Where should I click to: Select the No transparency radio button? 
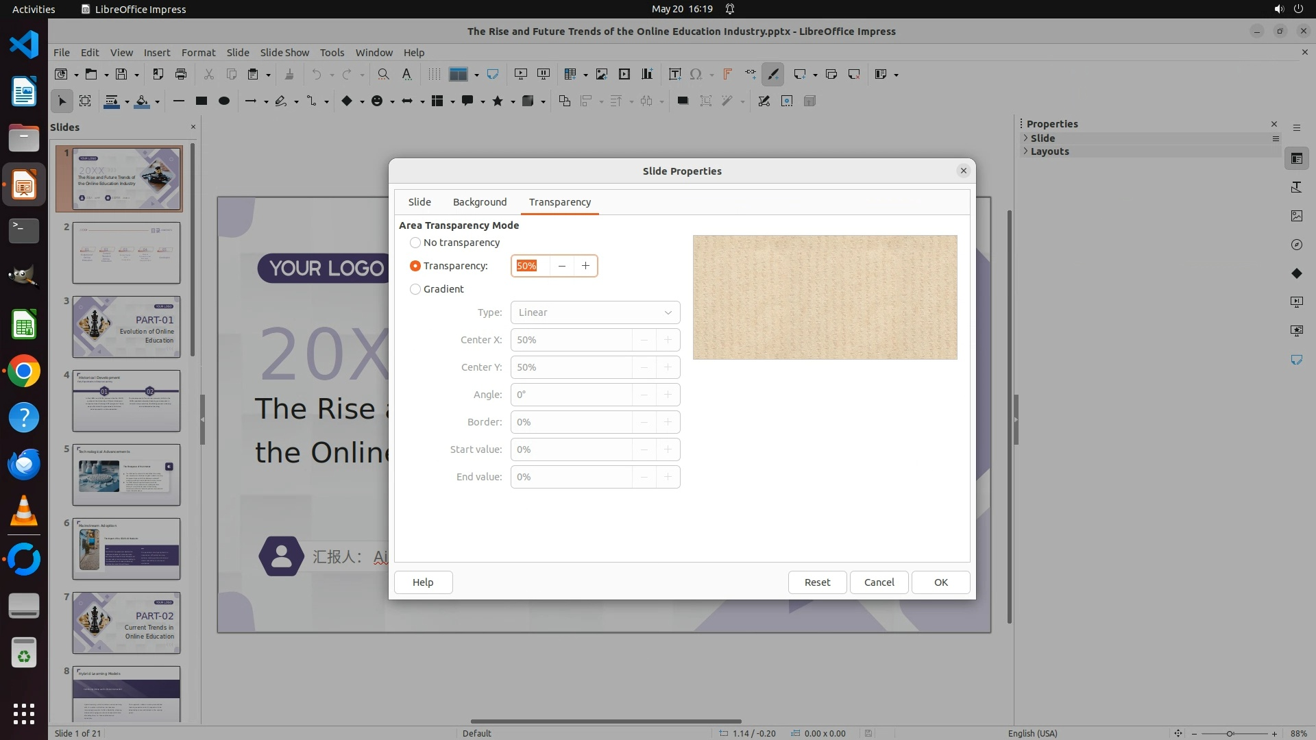click(x=415, y=243)
